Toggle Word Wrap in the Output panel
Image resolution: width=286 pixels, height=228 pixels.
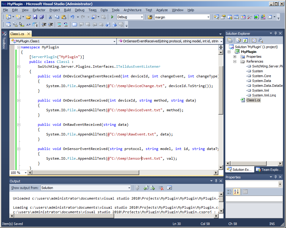[169, 188]
